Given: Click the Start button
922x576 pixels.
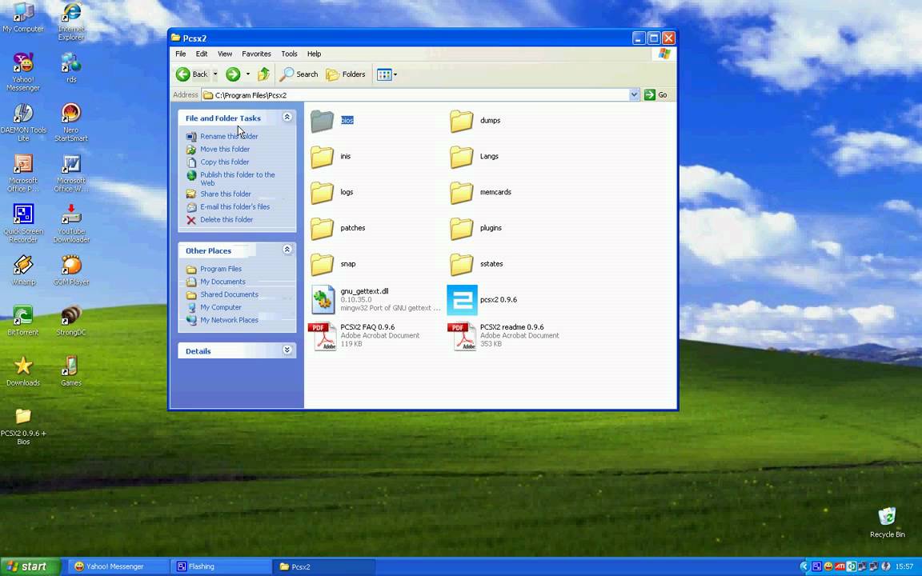Looking at the screenshot, I should click(x=30, y=566).
